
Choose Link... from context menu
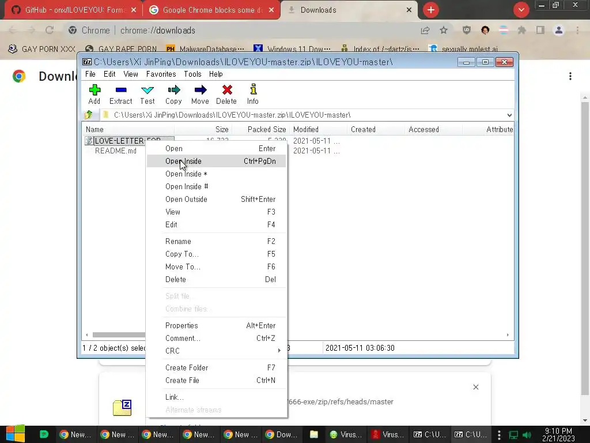point(217,397)
